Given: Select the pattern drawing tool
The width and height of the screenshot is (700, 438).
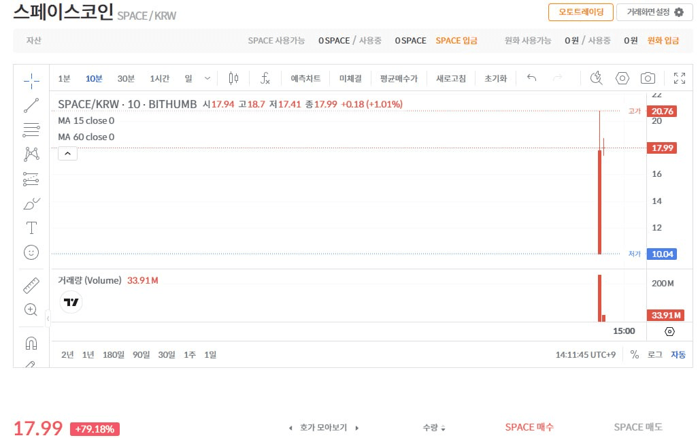Looking at the screenshot, I should [x=31, y=154].
